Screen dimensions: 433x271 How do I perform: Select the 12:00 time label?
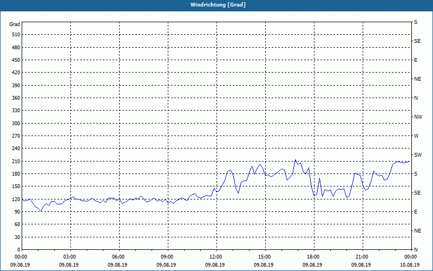pos(217,257)
